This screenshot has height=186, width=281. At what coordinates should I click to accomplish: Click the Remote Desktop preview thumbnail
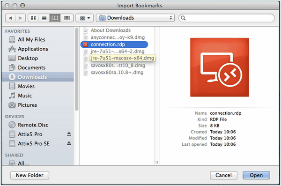[x=220, y=67]
